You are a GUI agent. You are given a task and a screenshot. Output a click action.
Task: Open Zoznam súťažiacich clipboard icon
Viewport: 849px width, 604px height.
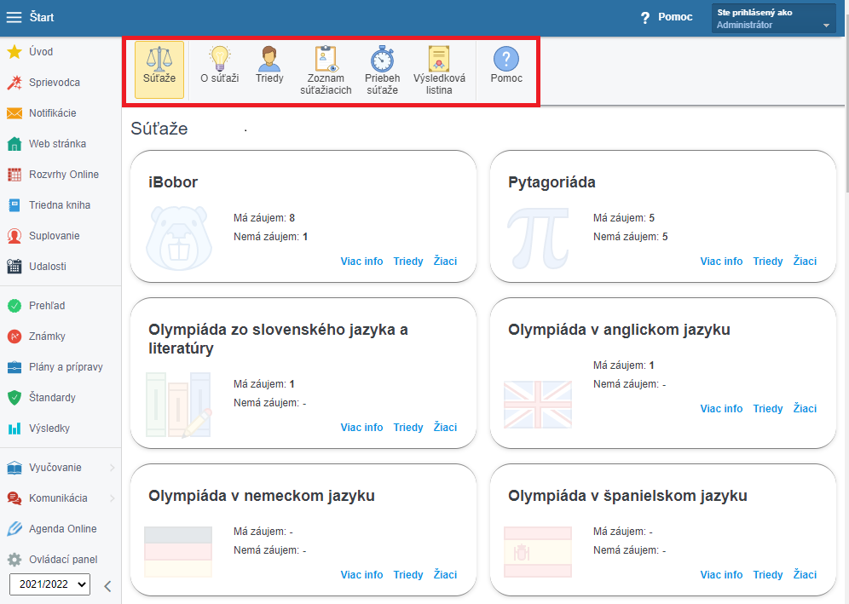click(x=326, y=59)
